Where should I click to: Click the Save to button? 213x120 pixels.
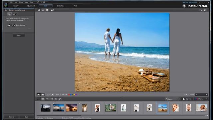tap(11, 117)
